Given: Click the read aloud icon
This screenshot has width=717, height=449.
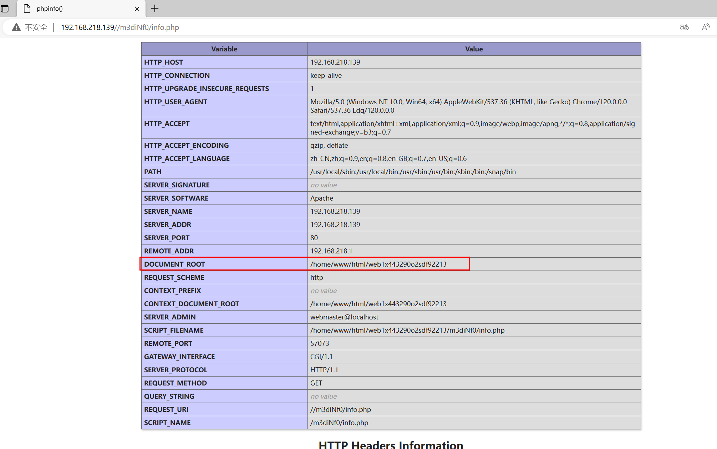Looking at the screenshot, I should [x=706, y=27].
